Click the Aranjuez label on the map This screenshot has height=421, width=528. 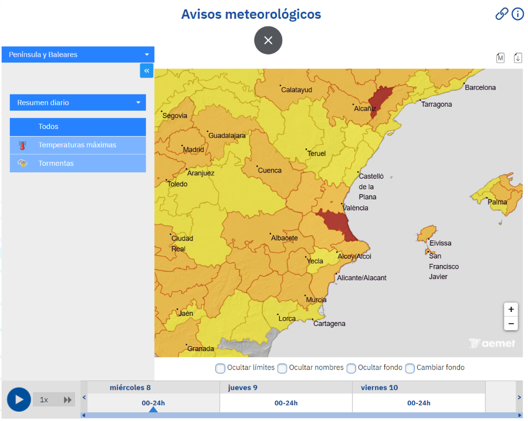point(201,174)
